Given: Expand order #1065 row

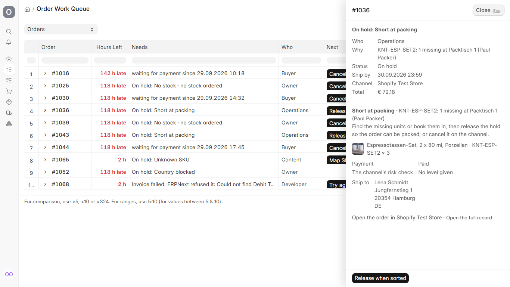Looking at the screenshot, I should click(x=45, y=160).
